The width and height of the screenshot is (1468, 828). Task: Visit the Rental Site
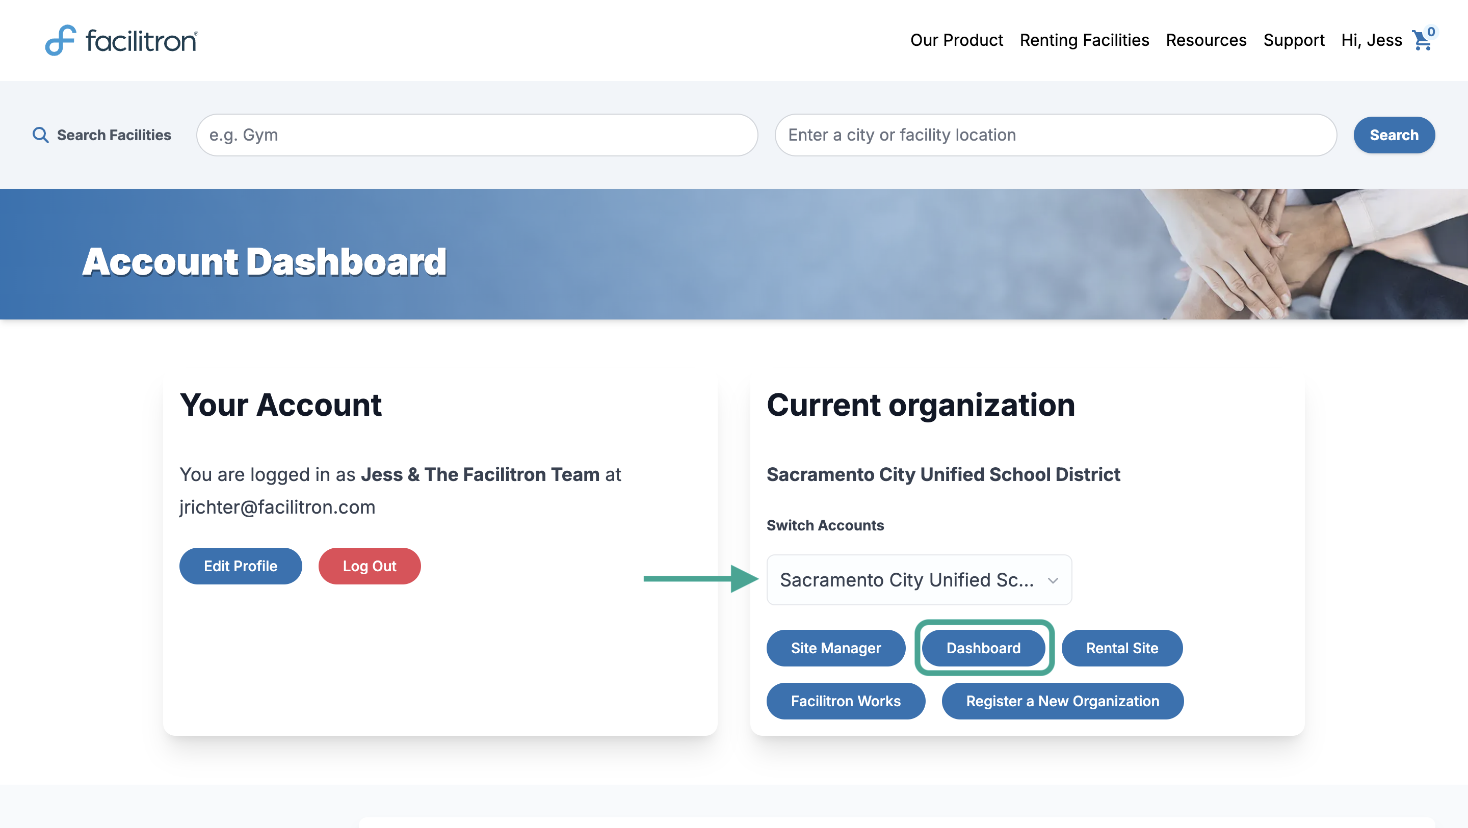[1122, 648]
